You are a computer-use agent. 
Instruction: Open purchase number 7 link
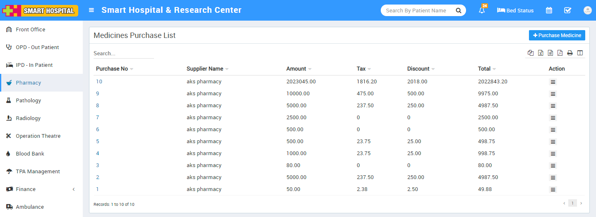click(x=98, y=118)
